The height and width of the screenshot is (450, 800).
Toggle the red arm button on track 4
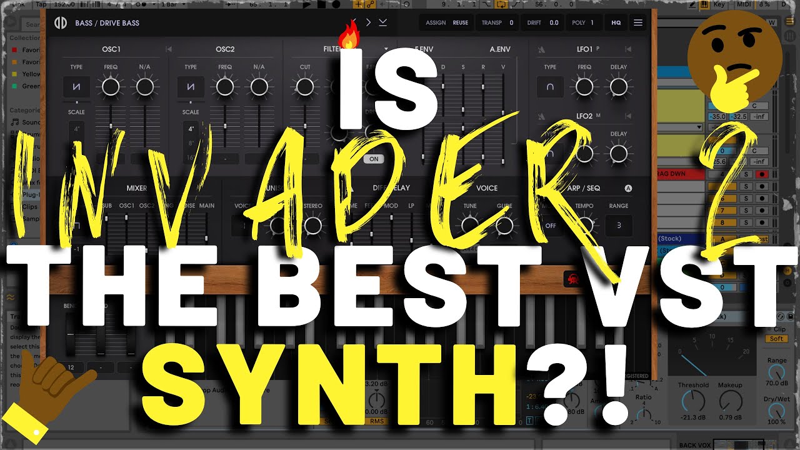[761, 174]
